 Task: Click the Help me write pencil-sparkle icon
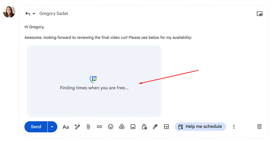pos(77,127)
